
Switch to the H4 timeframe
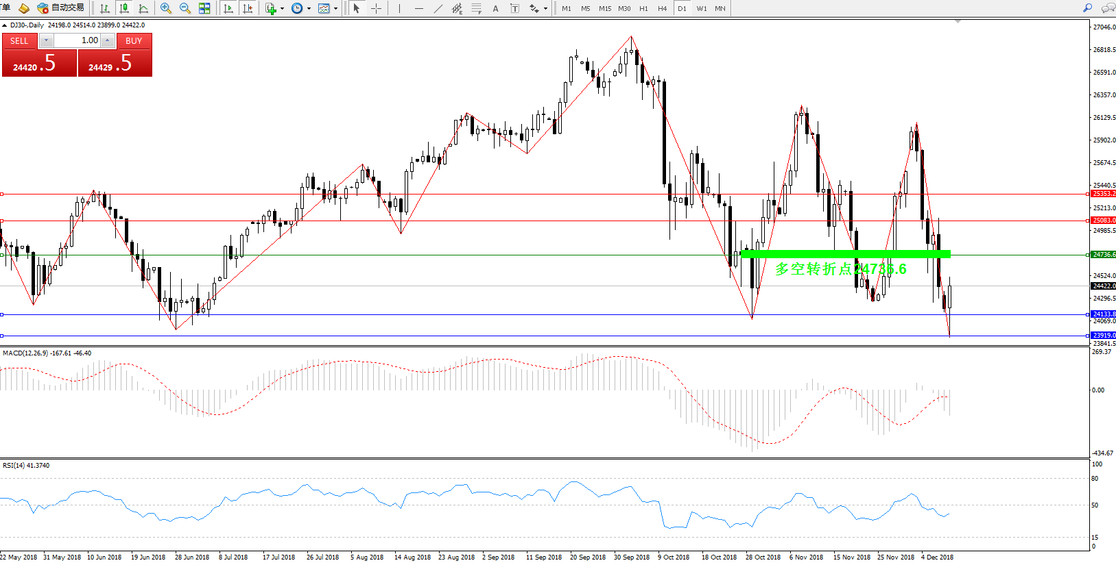pyautogui.click(x=662, y=8)
